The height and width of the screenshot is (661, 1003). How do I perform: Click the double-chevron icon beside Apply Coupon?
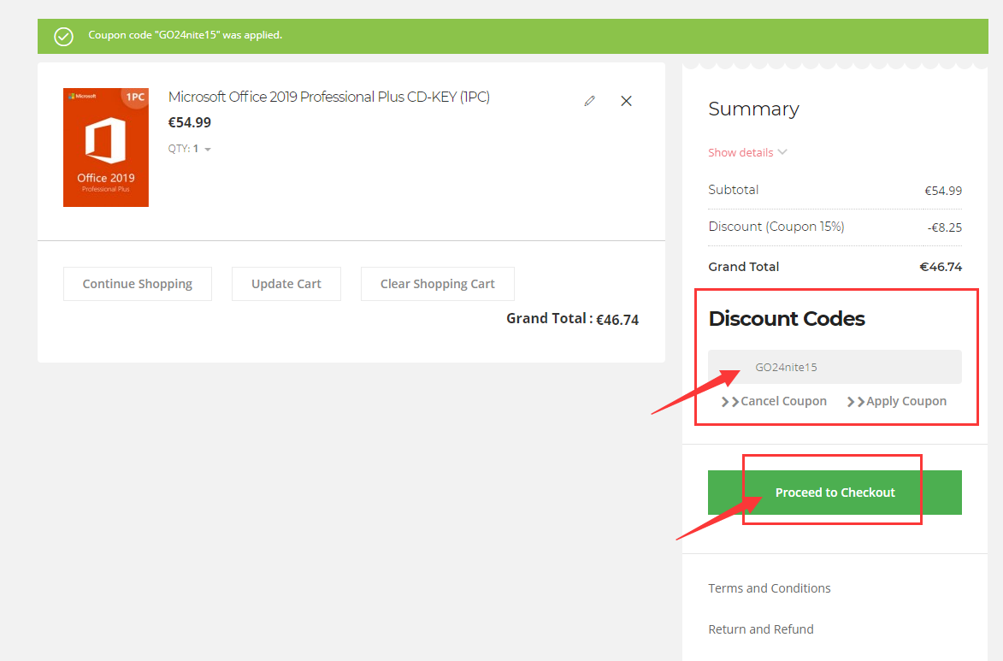[x=856, y=402]
